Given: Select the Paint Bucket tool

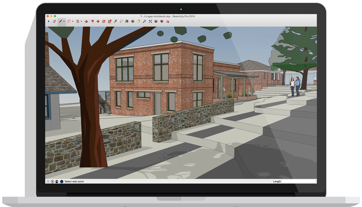Looking at the screenshot, I should pos(127,22).
